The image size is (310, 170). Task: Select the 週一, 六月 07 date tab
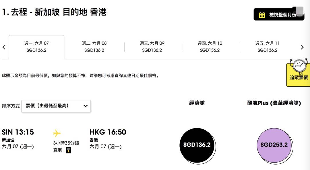click(36, 47)
